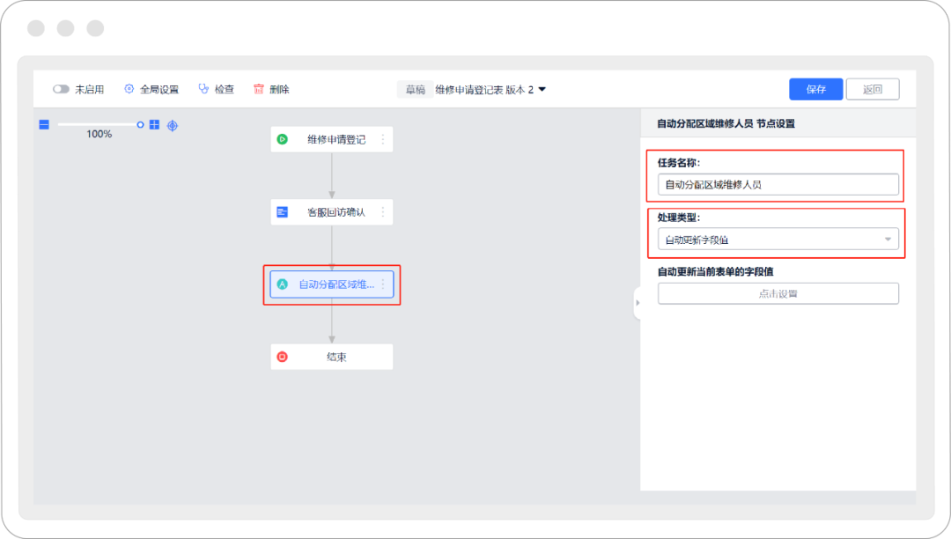Open the 版本 2 version dropdown
This screenshot has width=951, height=539.
point(542,89)
